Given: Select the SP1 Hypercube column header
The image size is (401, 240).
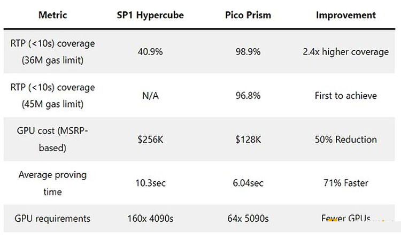Looking at the screenshot, I should (150, 15).
